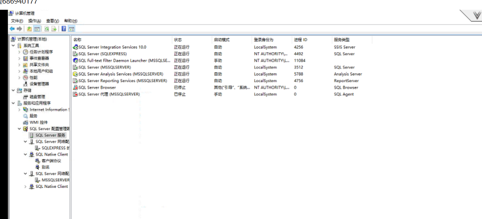The image size is (482, 219).
Task: Go forward with the right arrow icon
Action: [x=19, y=29]
